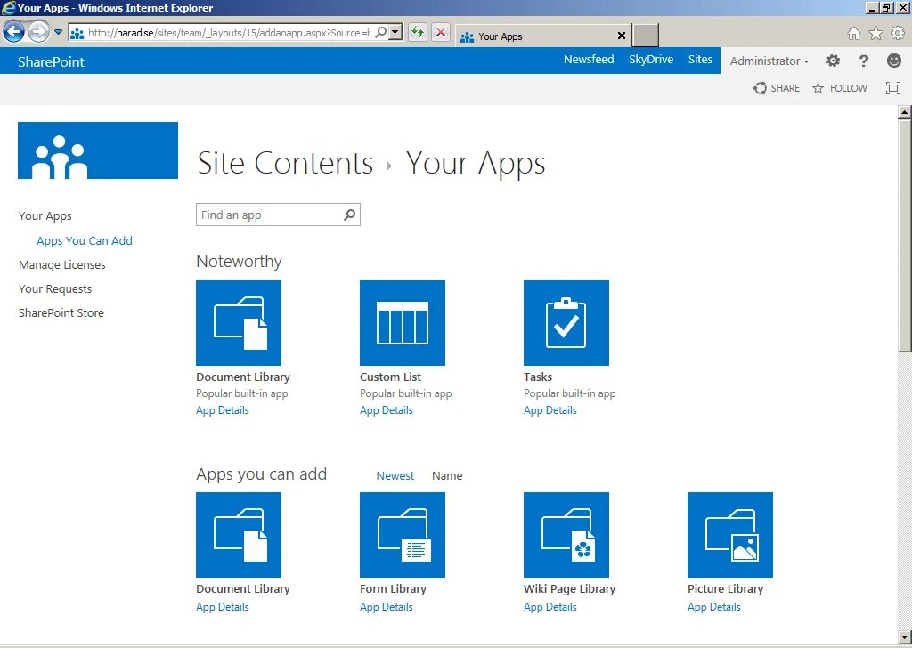This screenshot has height=648, width=912.
Task: Click the SharePoint brand link
Action: 51,61
